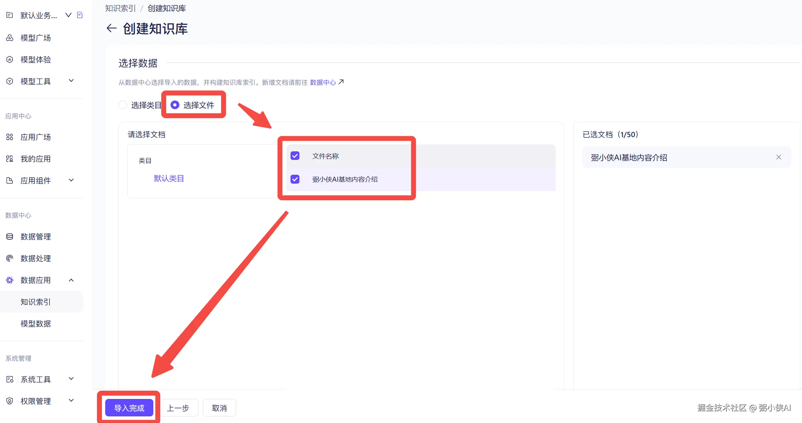
Task: Click the 模型体验 sidebar icon
Action: point(10,60)
